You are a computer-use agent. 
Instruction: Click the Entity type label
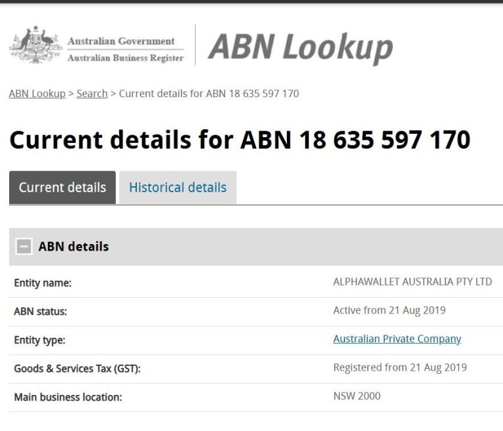point(39,340)
